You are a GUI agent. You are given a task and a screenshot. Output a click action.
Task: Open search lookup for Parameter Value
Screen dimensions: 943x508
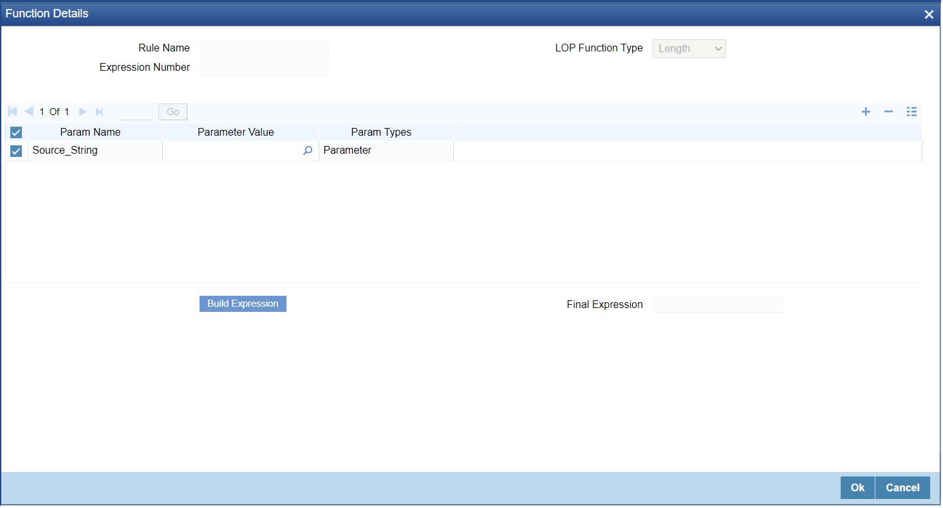click(x=308, y=150)
